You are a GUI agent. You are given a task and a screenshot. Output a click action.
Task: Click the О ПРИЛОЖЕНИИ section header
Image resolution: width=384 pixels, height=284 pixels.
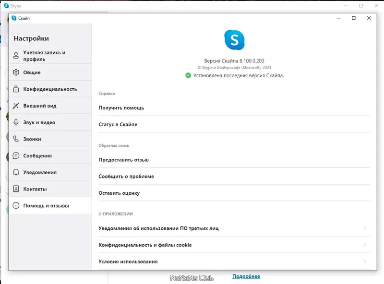click(116, 214)
